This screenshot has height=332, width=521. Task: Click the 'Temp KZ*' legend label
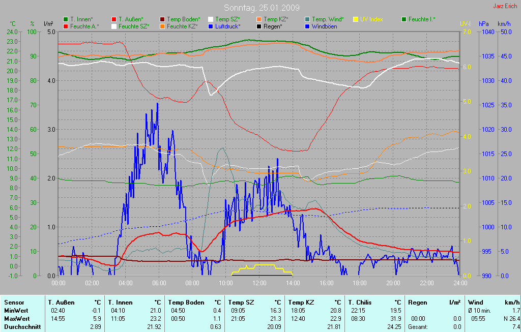276,20
